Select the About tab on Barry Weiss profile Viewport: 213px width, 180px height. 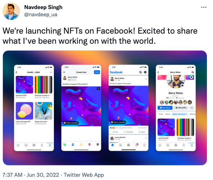point(168,114)
